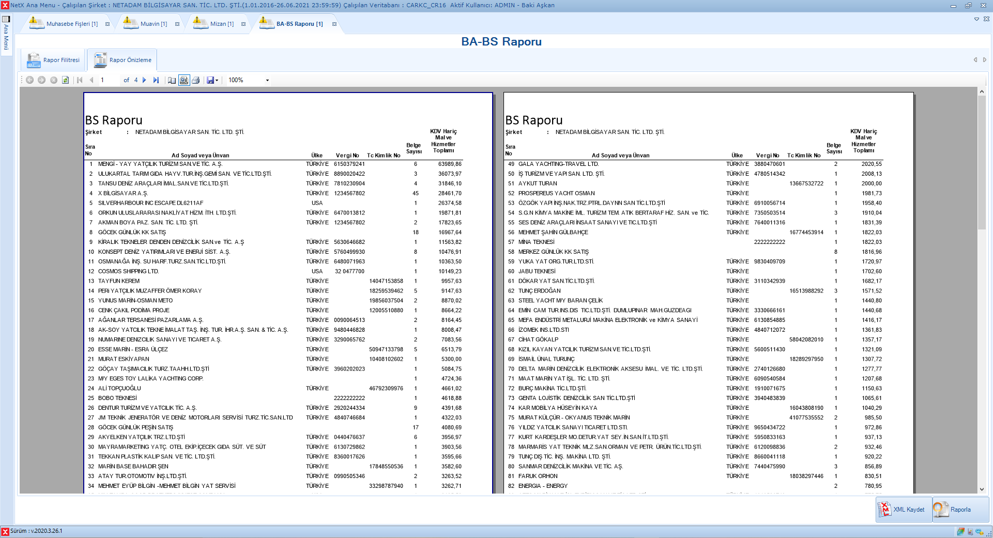Show the document map book icon
Screen dimensions: 993x538
[172, 80]
